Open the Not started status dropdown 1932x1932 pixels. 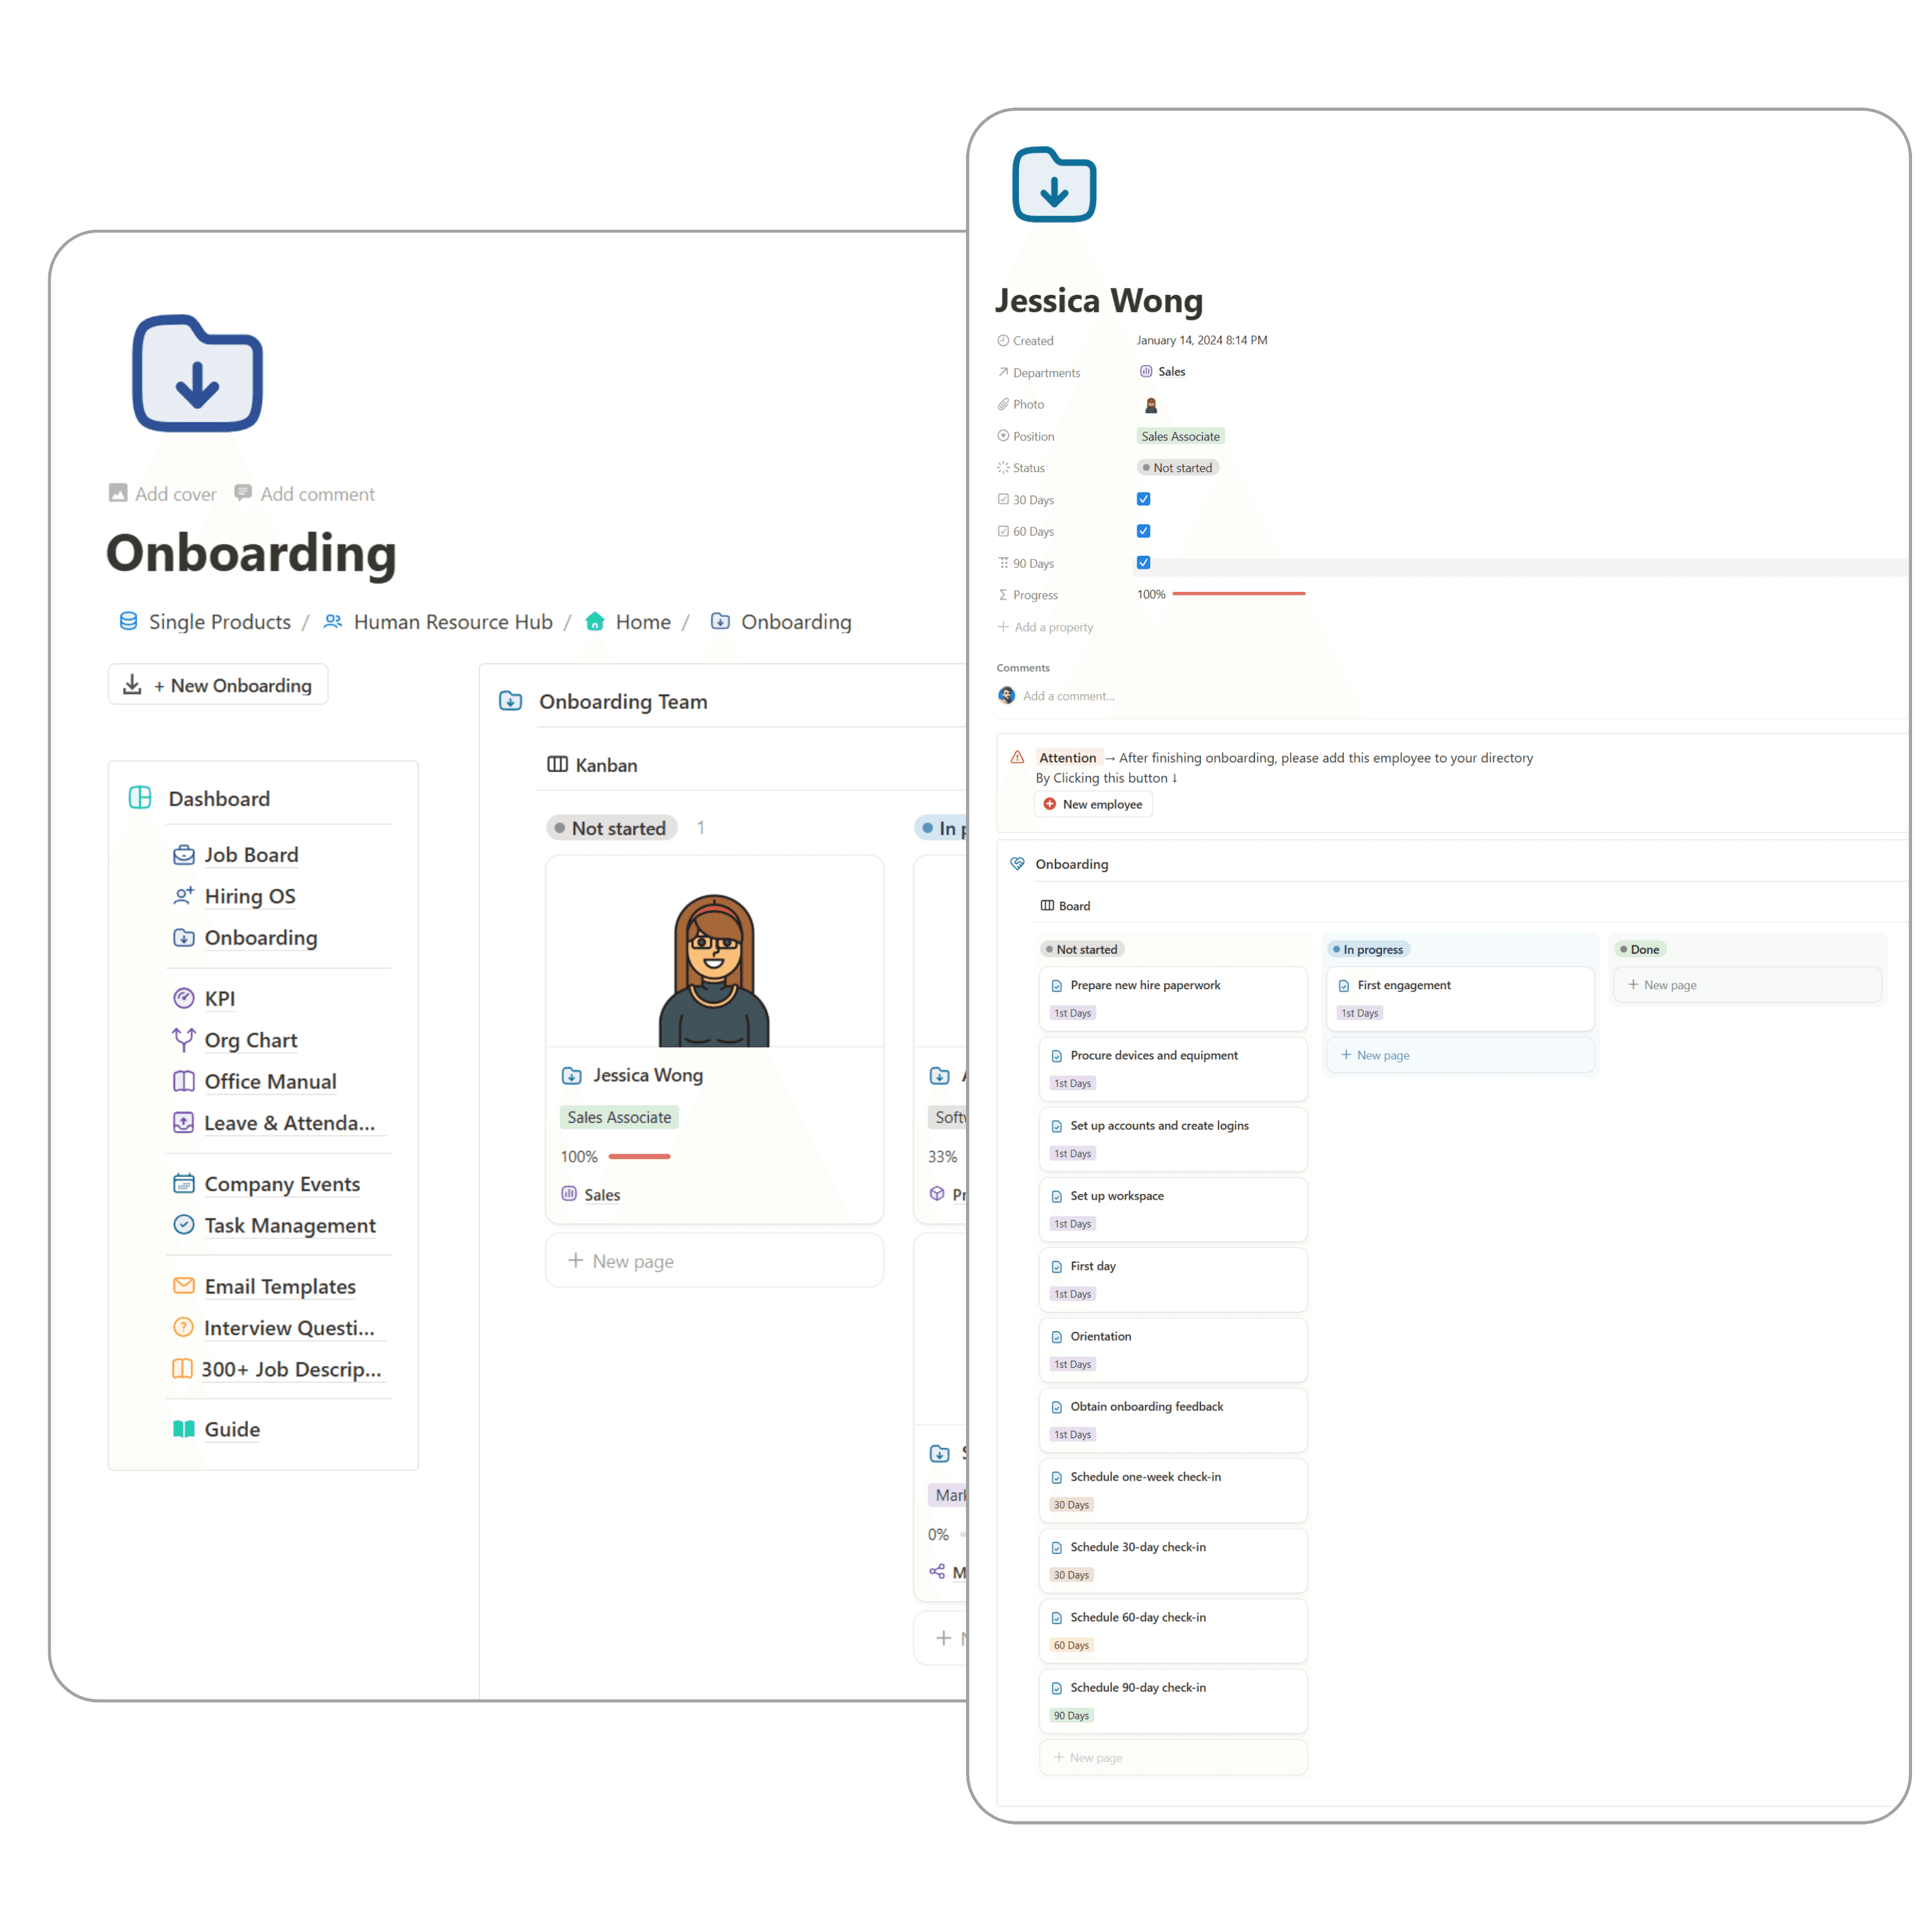[1178, 468]
